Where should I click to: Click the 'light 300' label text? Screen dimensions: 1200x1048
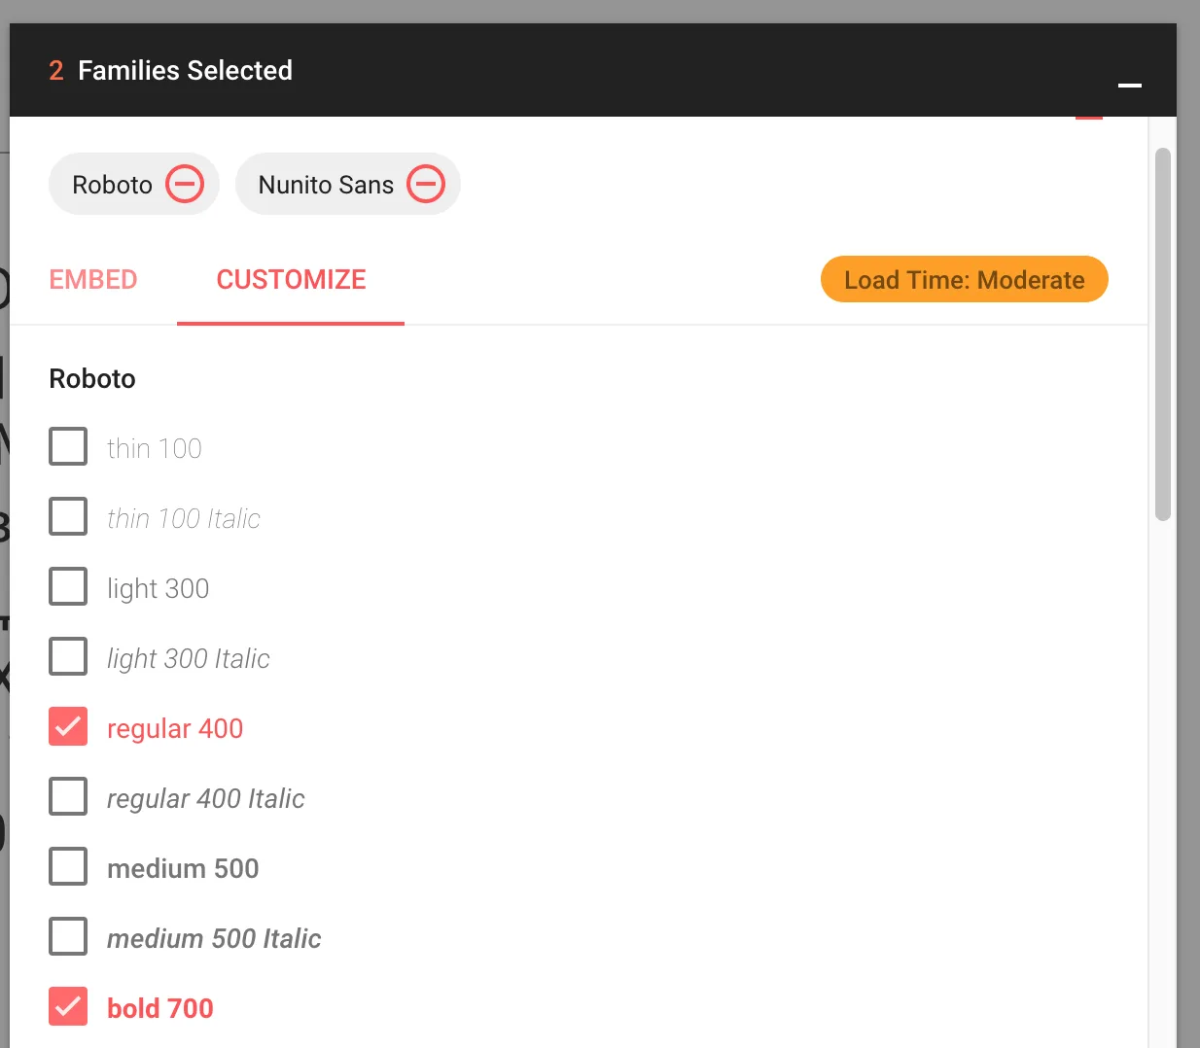(158, 588)
